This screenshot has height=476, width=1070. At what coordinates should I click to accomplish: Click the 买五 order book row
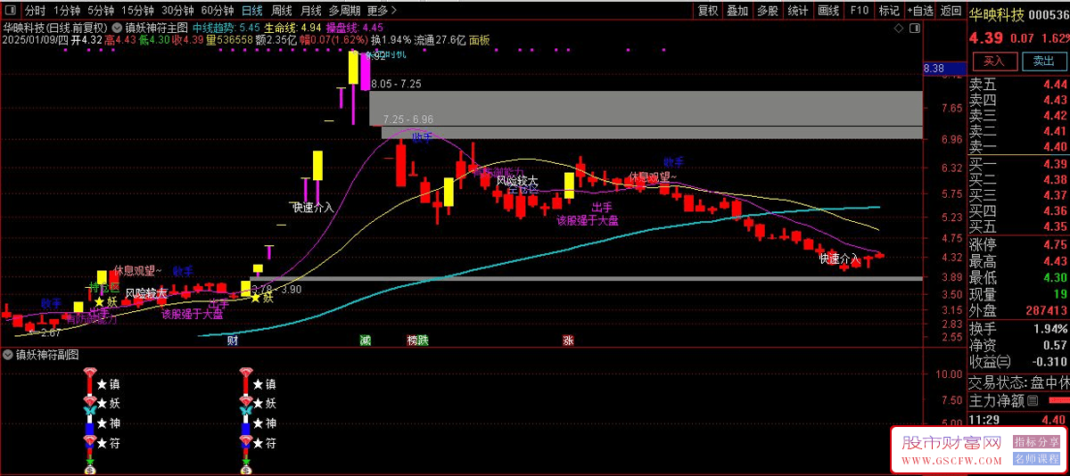pos(1019,226)
